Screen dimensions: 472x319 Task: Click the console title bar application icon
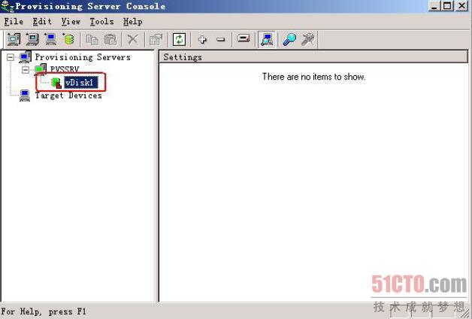click(x=8, y=6)
